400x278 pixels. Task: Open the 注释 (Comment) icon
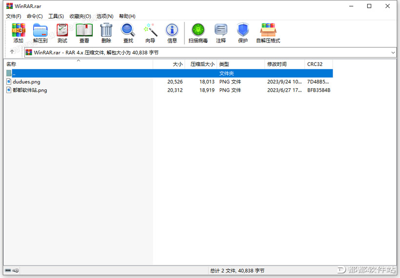coord(221,33)
